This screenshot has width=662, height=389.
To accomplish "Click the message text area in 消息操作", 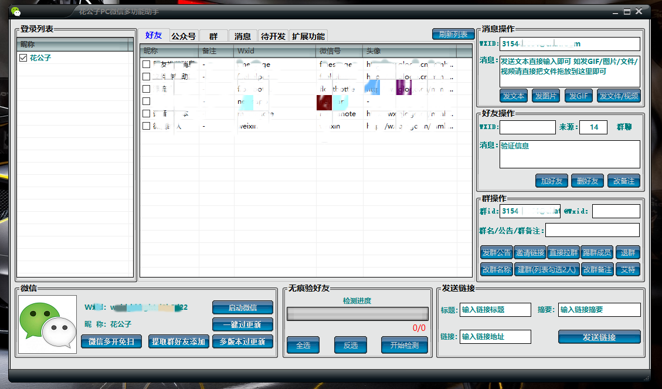I will 570,72.
